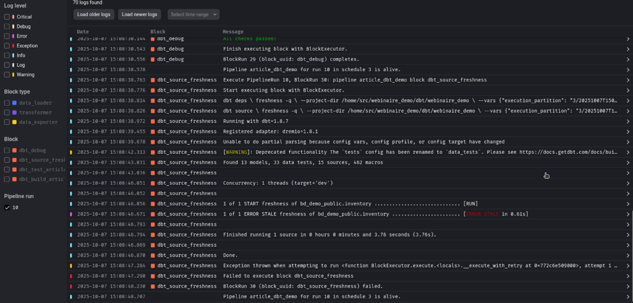Click the Date column header
This screenshot has height=303, width=633.
(x=83, y=32)
